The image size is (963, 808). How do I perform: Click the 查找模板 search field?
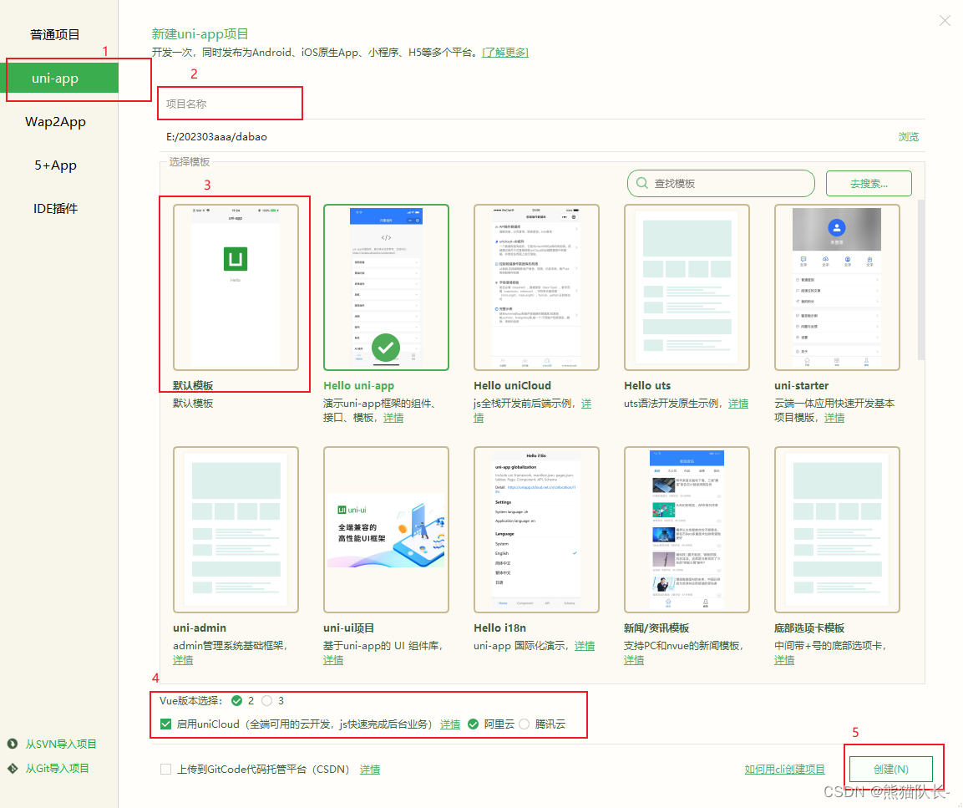[x=721, y=183]
